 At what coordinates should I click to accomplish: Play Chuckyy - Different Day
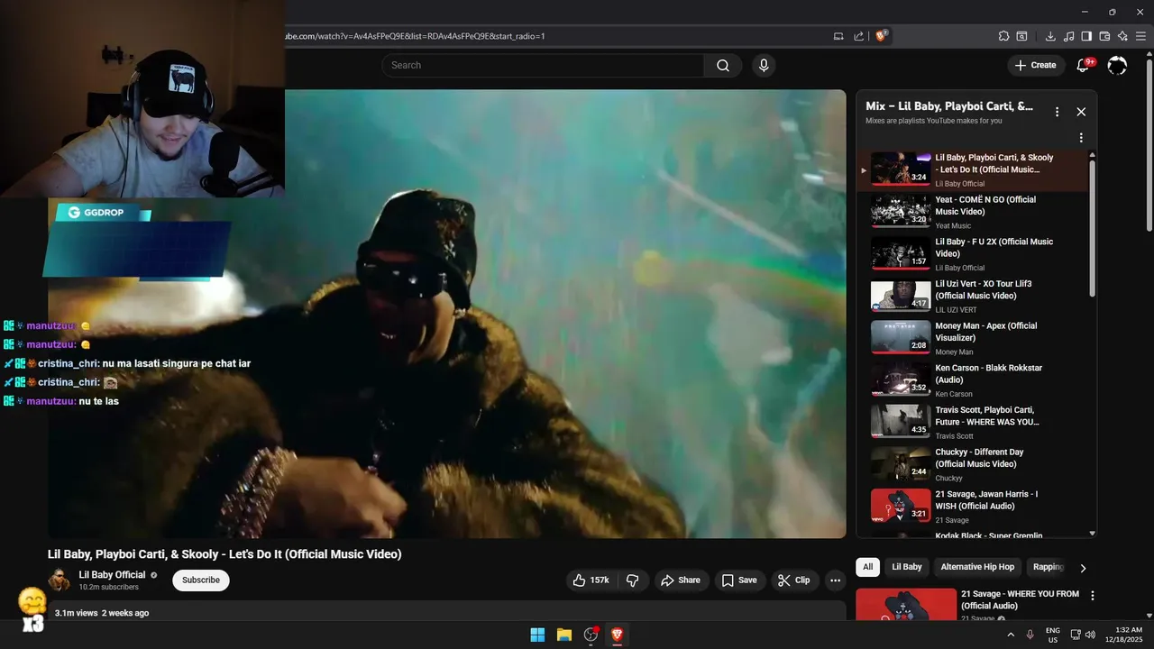pos(974,464)
